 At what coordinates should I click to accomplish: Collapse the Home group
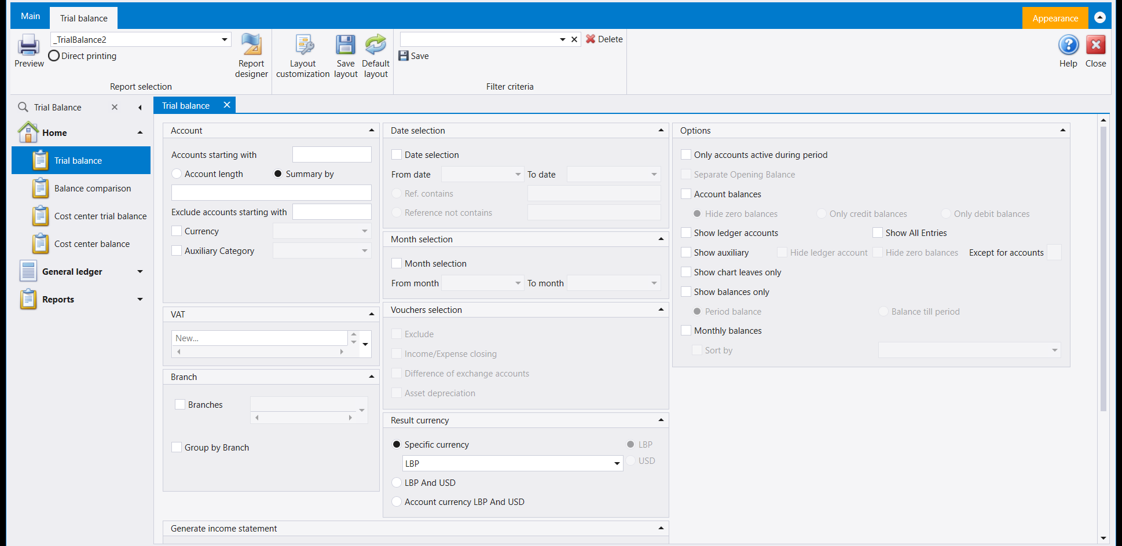click(x=140, y=132)
